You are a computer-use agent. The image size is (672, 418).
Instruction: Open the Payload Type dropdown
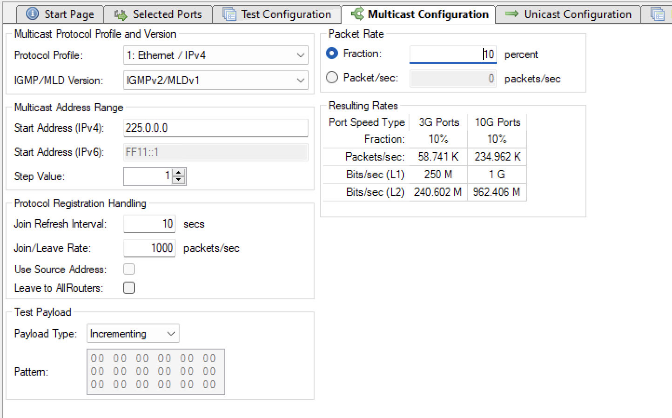click(170, 333)
